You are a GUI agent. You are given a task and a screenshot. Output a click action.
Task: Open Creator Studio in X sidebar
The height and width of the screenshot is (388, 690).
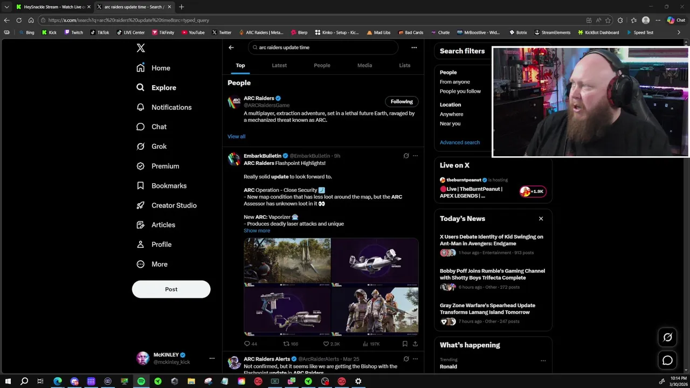click(167, 205)
